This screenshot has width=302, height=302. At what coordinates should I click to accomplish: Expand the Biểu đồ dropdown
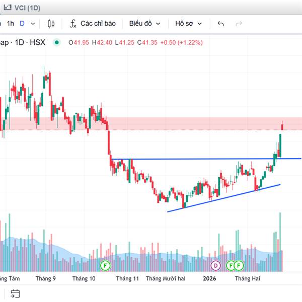(x=144, y=24)
